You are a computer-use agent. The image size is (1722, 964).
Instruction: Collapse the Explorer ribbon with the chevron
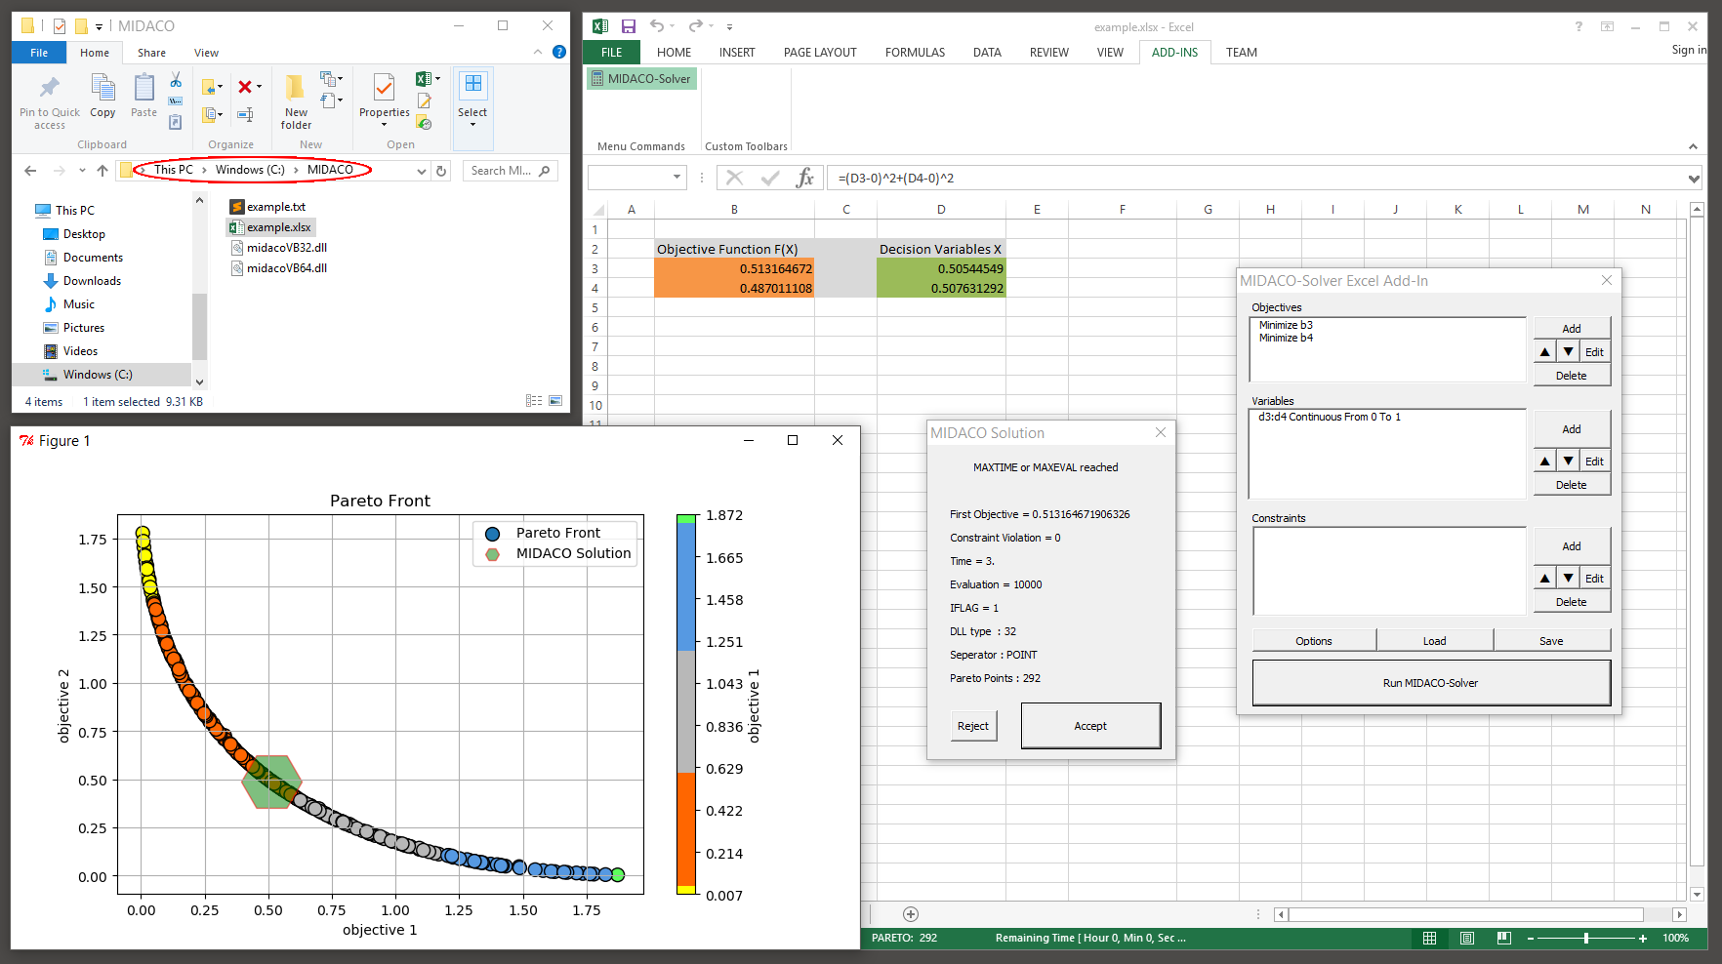tap(538, 52)
